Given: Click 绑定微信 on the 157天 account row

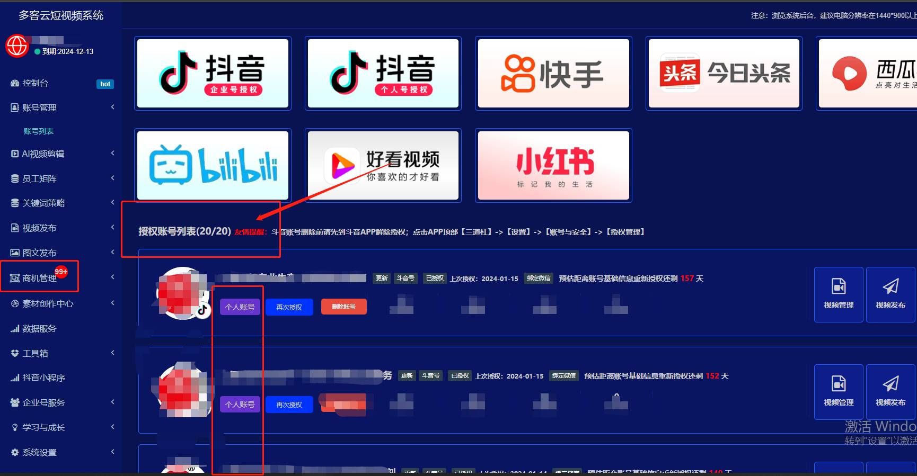Looking at the screenshot, I should pyautogui.click(x=538, y=278).
